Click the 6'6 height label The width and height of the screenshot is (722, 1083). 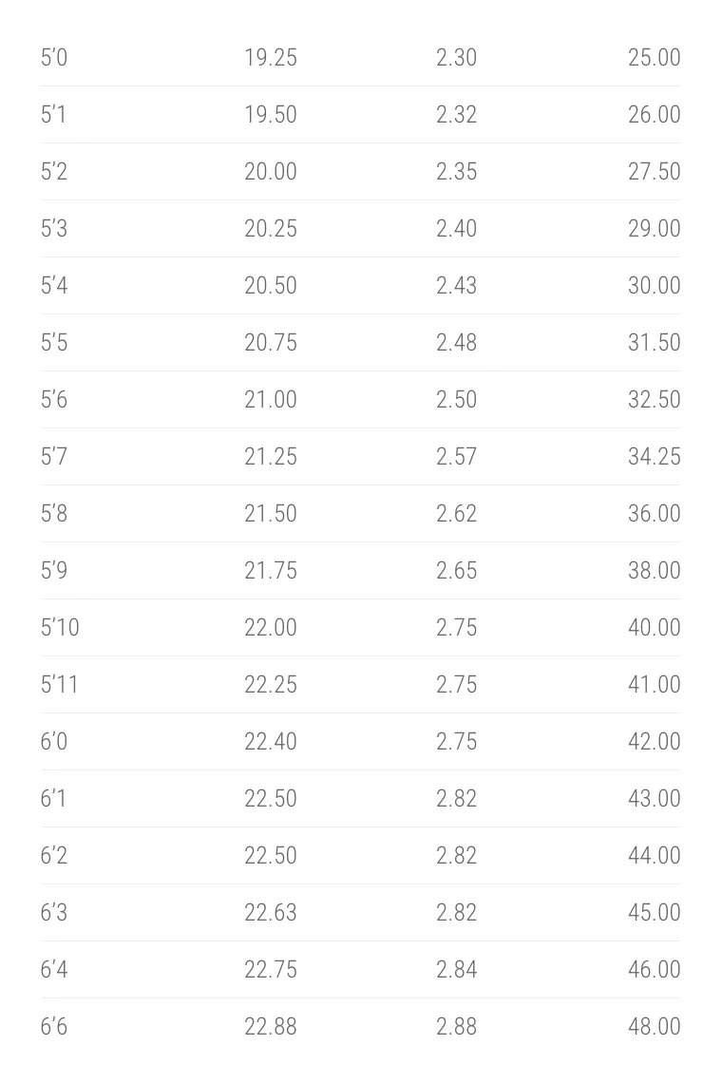coord(54,1026)
